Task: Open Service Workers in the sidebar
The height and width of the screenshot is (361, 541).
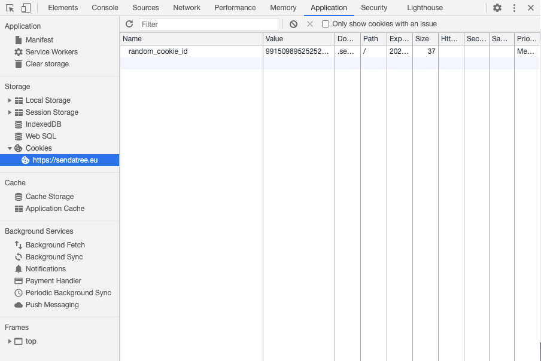Action: (x=51, y=52)
